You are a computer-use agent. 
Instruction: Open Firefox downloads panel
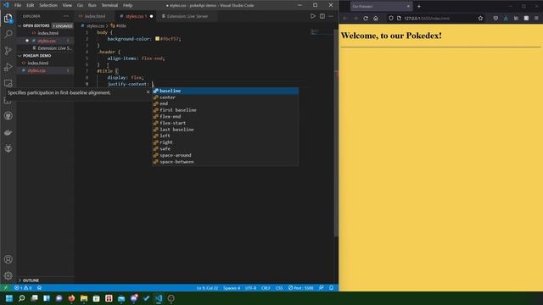506,18
